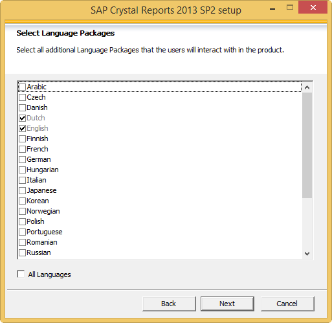Check the Hungarian language package
The width and height of the screenshot is (332, 323).
pyautogui.click(x=22, y=170)
